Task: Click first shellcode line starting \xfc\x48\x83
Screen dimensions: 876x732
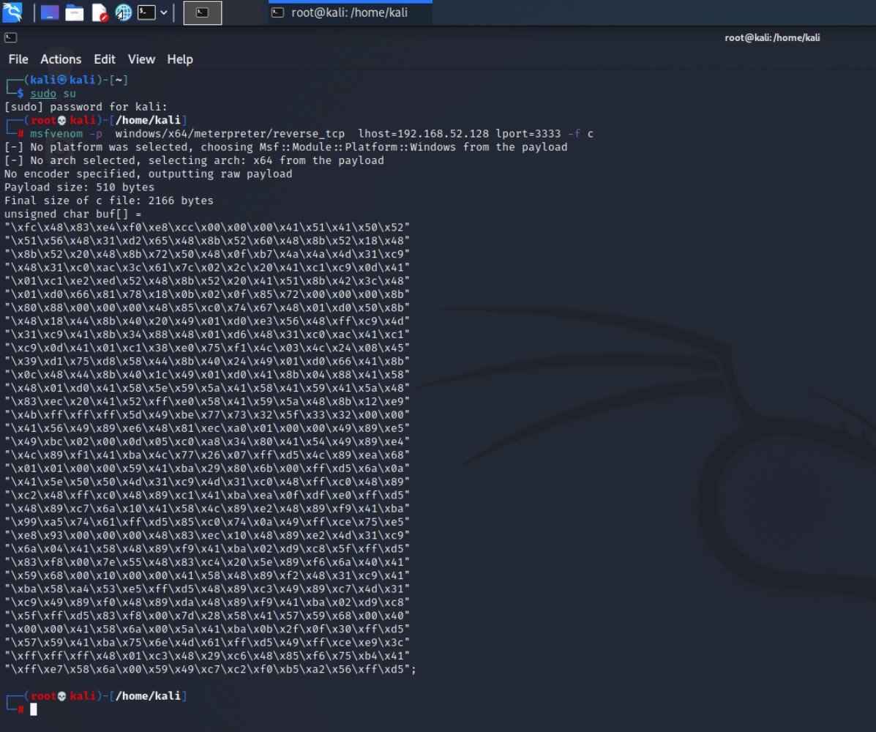Action: (207, 228)
